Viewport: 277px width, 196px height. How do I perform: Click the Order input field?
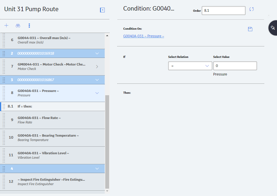(223, 11)
